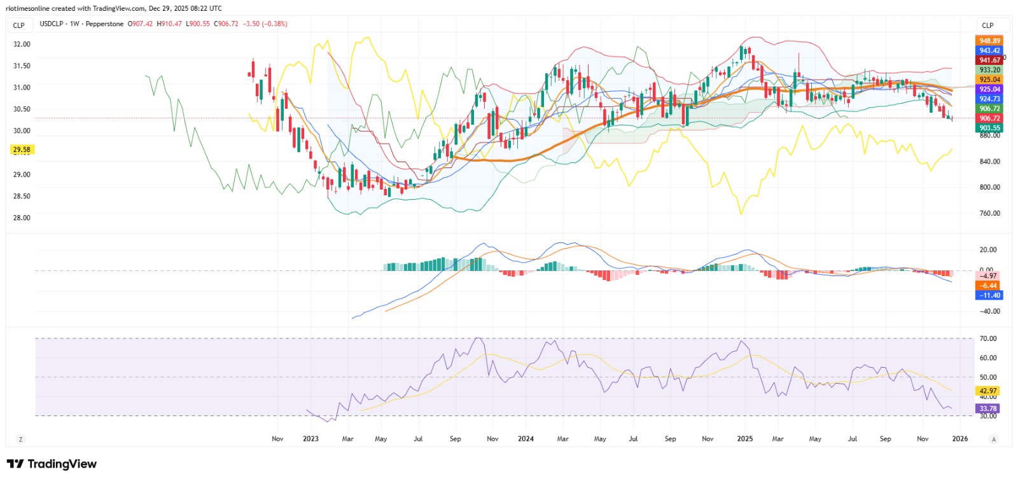Click the yellow 29.58 label on left scale
The width and height of the screenshot is (1018, 481).
tap(22, 150)
